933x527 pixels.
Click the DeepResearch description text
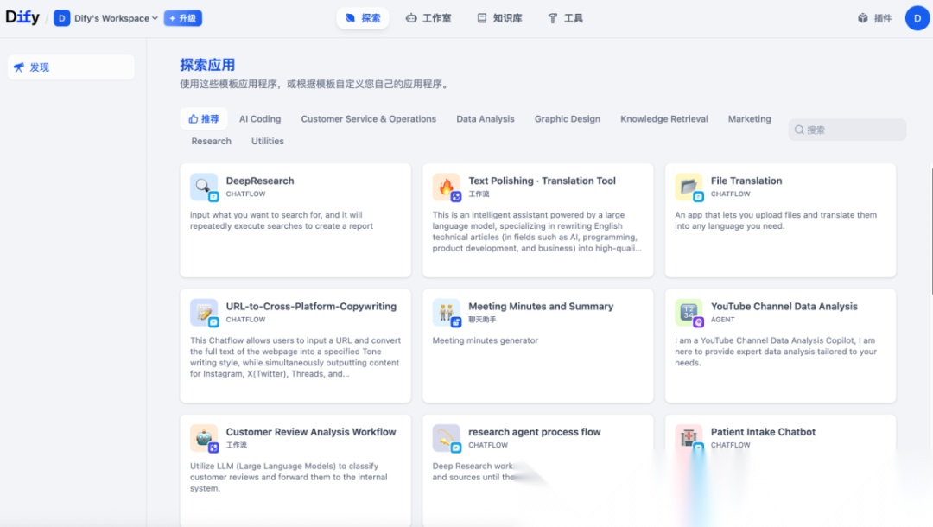282,220
